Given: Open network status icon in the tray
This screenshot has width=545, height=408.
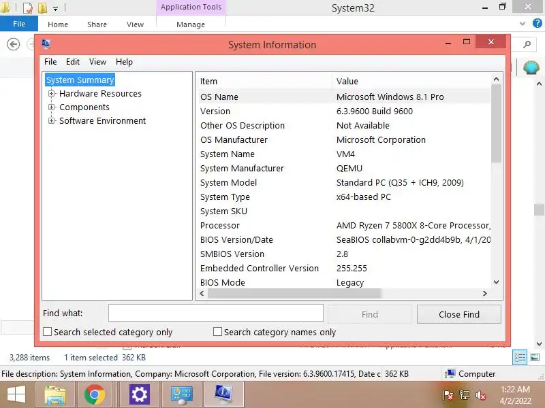Looking at the screenshot, I should [465, 395].
